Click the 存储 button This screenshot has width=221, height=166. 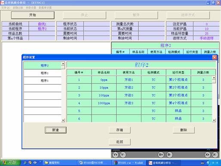coord(120,130)
